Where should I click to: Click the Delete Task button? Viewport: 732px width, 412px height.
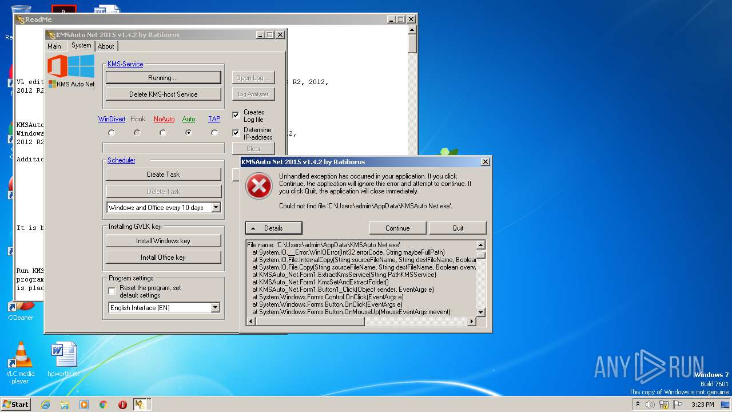tap(163, 192)
